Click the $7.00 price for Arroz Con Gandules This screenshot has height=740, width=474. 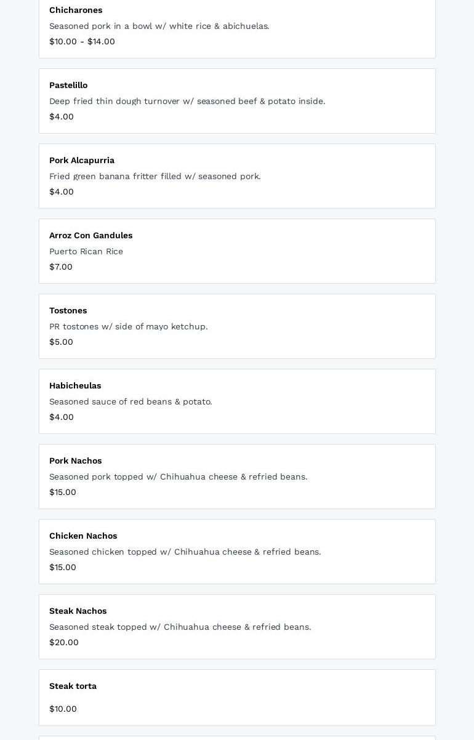click(x=61, y=267)
